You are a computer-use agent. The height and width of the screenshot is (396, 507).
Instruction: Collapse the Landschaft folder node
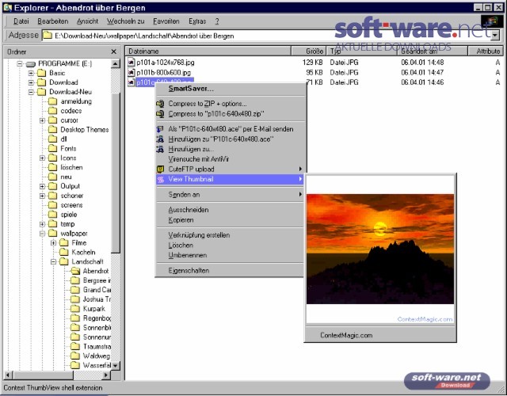pos(53,261)
